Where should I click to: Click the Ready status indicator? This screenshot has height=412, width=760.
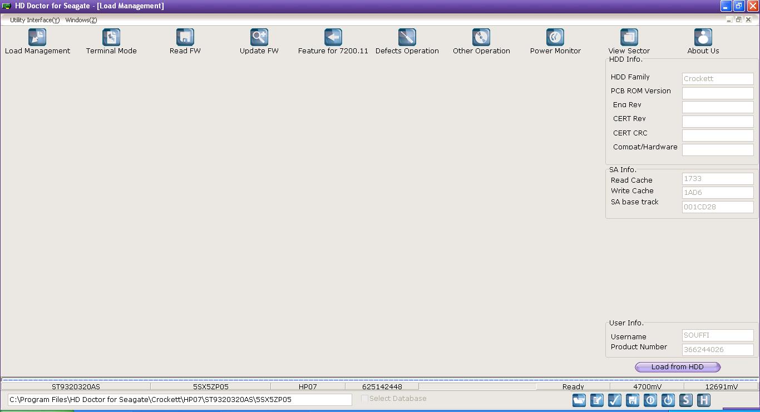(573, 386)
